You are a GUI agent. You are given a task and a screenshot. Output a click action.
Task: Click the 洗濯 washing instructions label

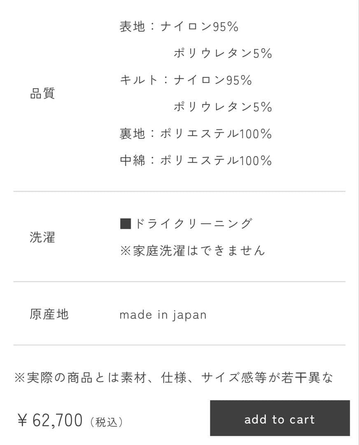[41, 237]
